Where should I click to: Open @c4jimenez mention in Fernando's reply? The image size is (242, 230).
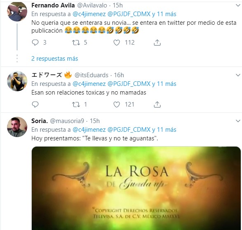(89, 14)
